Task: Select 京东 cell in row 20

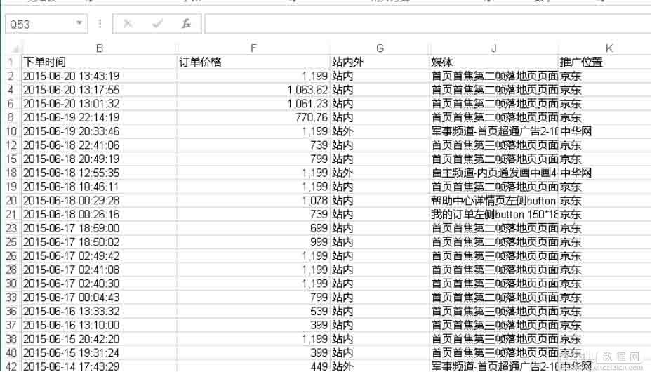Action: (x=606, y=200)
